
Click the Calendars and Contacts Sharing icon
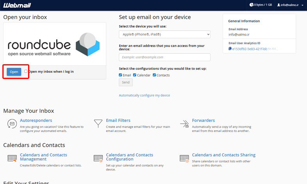pyautogui.click(x=184, y=158)
